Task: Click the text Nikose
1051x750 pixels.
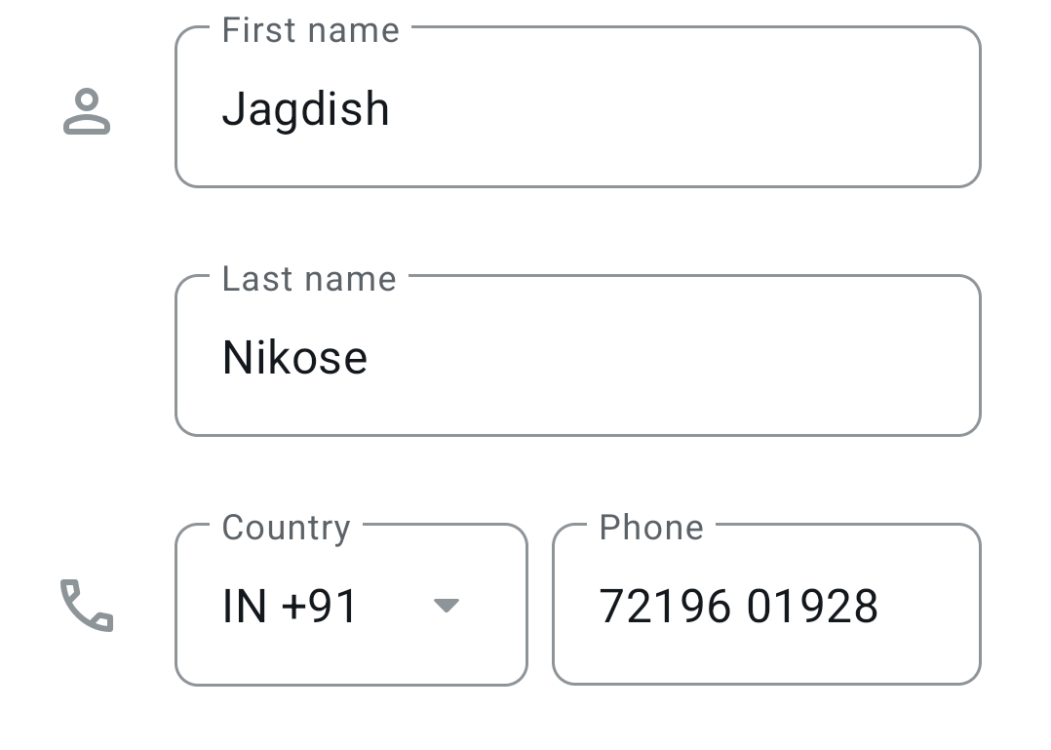Action: [294, 357]
